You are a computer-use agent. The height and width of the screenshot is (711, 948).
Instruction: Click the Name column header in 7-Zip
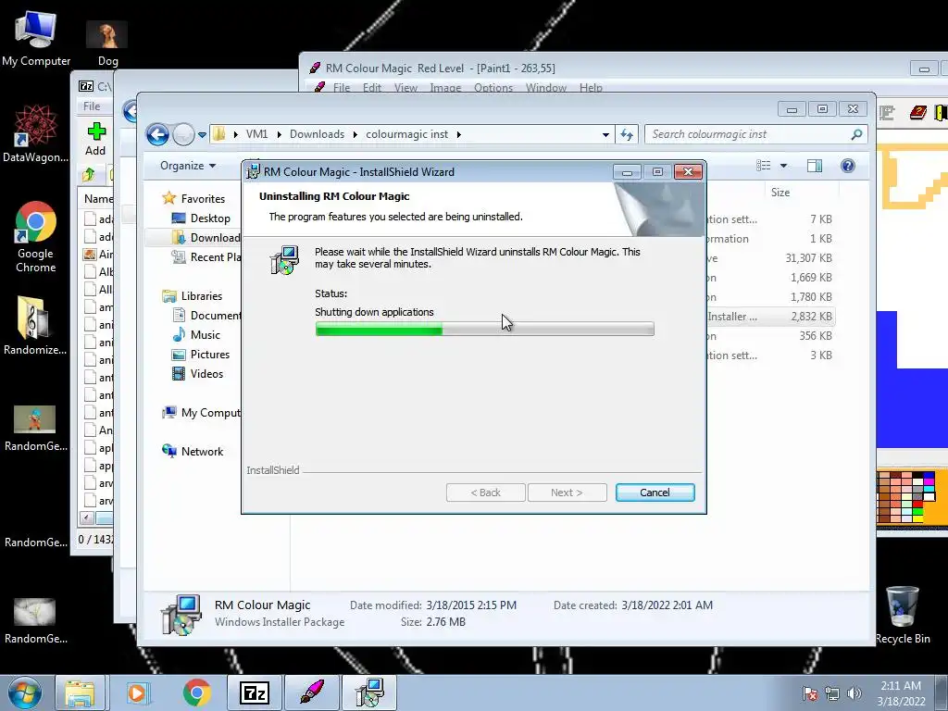pos(96,198)
